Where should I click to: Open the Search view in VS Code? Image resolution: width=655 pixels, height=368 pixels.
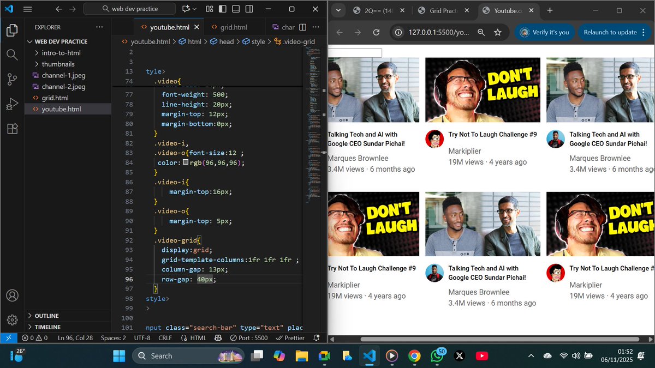tap(12, 55)
